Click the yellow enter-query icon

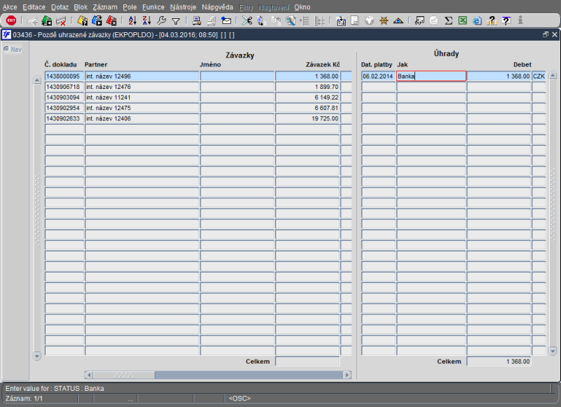(x=82, y=21)
